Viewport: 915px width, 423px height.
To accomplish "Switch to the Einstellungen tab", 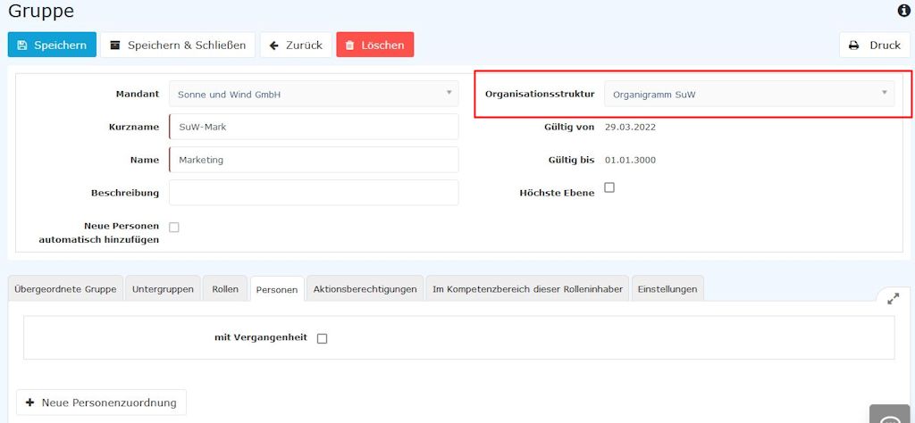I will coord(667,289).
